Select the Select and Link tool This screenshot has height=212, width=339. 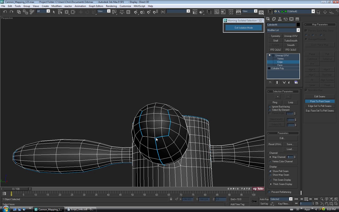19,12
